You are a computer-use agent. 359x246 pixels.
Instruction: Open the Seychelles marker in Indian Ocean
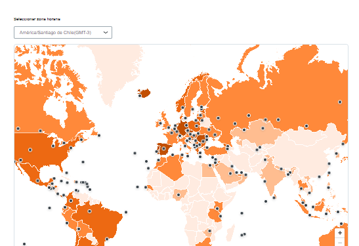coord(242,213)
